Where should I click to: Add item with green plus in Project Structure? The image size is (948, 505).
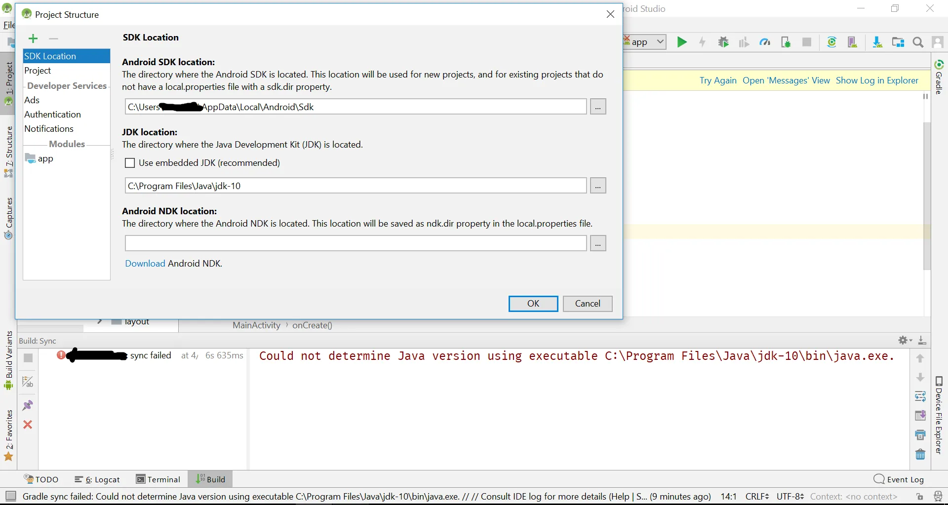pos(33,39)
